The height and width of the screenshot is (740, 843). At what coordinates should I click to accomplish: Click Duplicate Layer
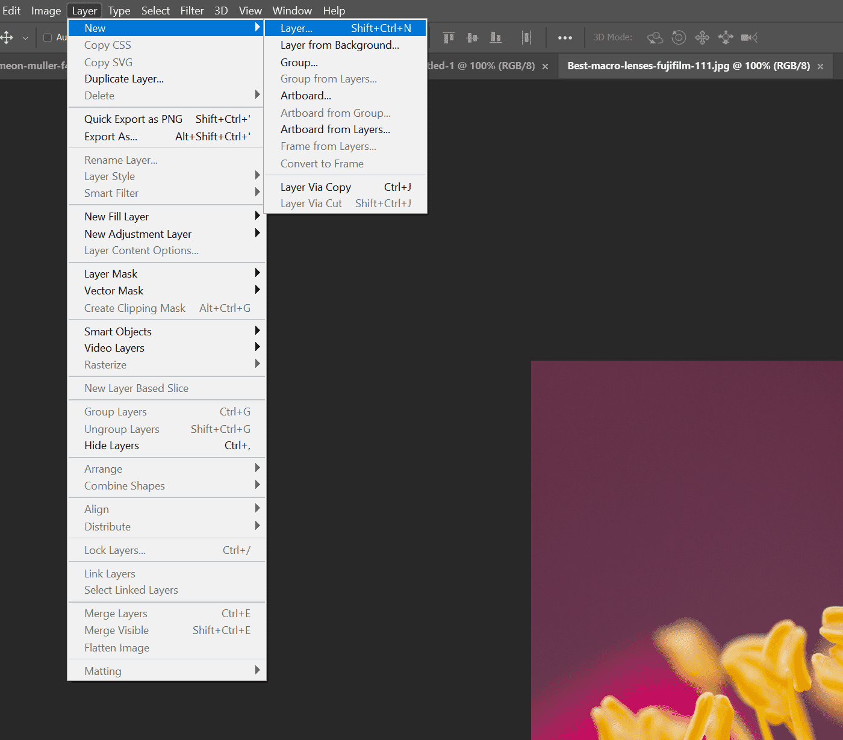[x=123, y=78]
